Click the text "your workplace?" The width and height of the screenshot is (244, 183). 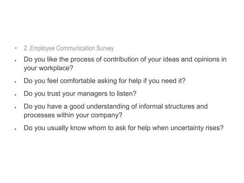[48, 69]
